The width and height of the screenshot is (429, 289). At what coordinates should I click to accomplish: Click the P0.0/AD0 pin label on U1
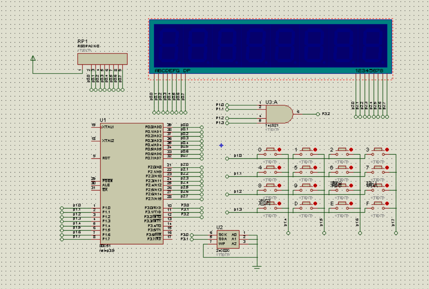point(153,127)
